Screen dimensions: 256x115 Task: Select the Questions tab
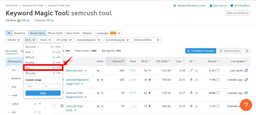19,33
